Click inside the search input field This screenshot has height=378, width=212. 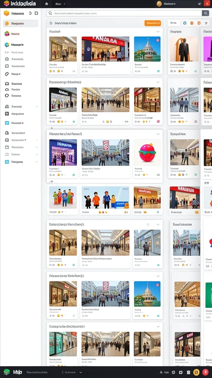pyautogui.click(x=124, y=13)
